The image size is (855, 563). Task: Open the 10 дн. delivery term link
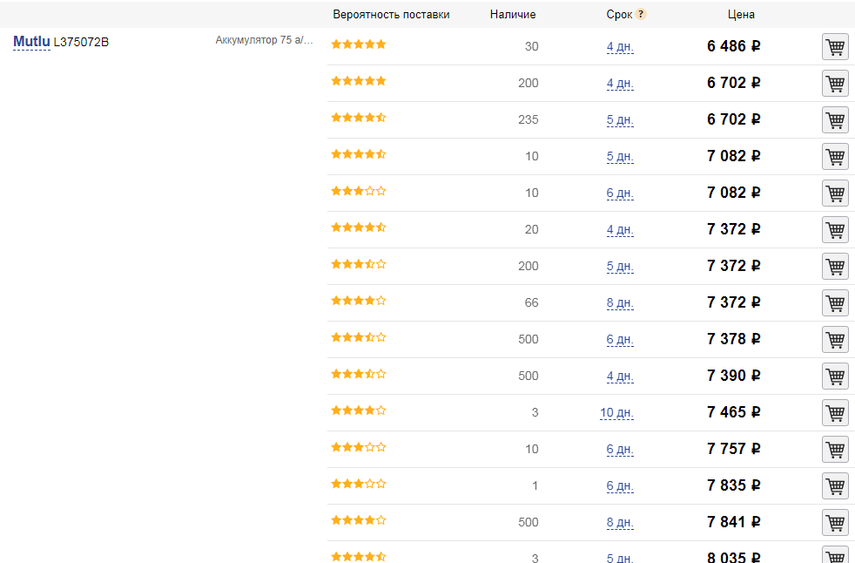(616, 413)
